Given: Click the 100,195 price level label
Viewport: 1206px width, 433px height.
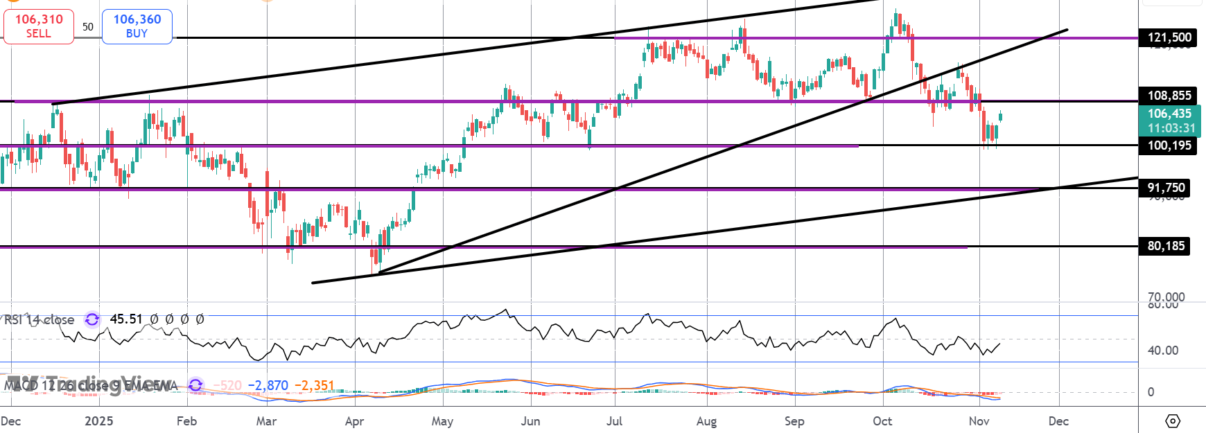Looking at the screenshot, I should click(x=1169, y=145).
